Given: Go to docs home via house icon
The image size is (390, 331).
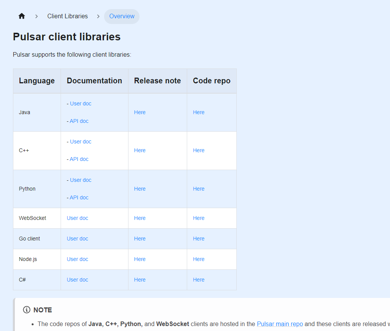Looking at the screenshot, I should pyautogui.click(x=22, y=16).
